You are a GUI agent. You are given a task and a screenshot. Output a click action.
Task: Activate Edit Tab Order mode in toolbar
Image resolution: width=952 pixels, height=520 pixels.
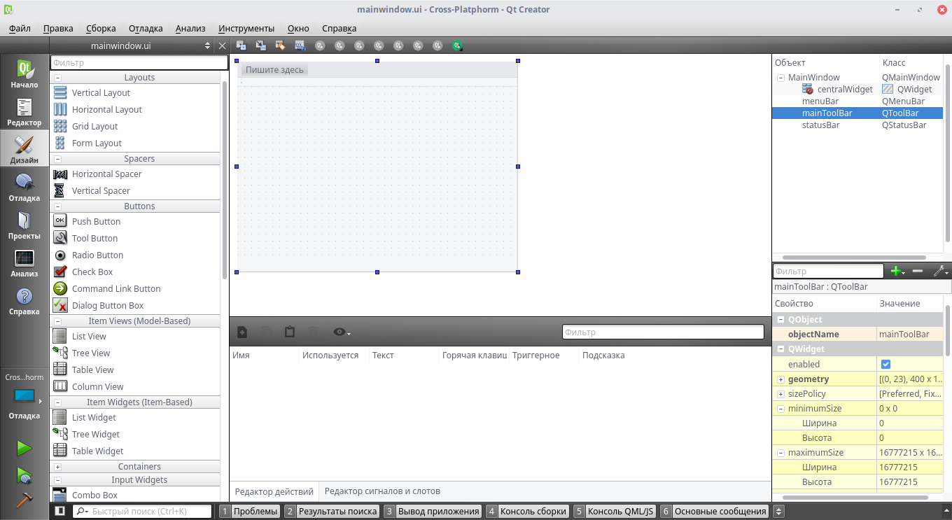coord(300,45)
